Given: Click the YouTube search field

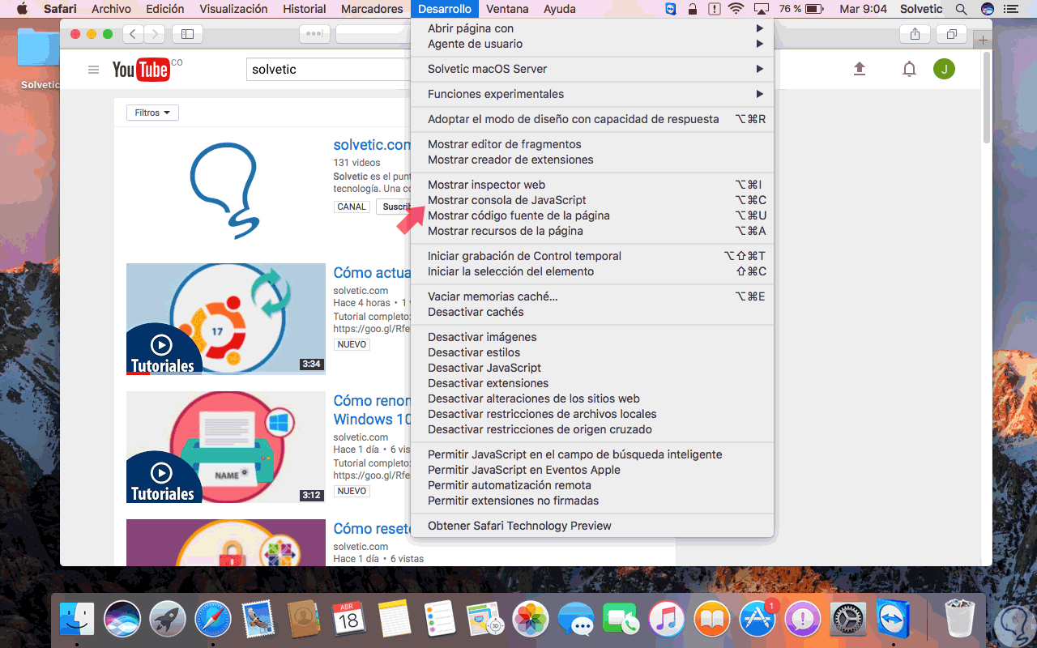Looking at the screenshot, I should click(x=329, y=70).
